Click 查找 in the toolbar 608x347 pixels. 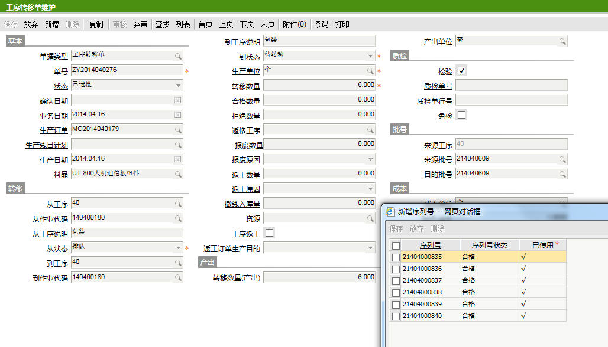(162, 24)
